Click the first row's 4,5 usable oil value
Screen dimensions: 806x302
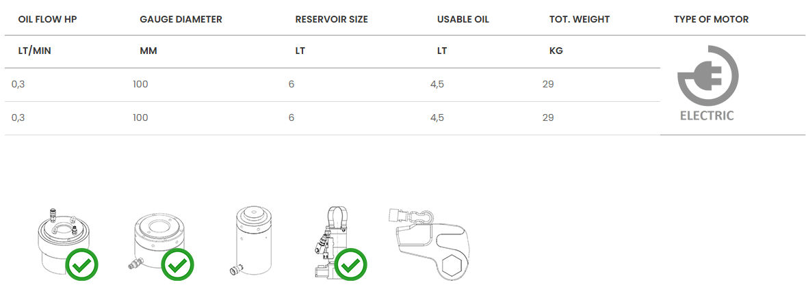[437, 84]
